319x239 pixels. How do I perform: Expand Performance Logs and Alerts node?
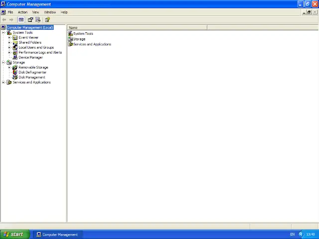pyautogui.click(x=9, y=52)
